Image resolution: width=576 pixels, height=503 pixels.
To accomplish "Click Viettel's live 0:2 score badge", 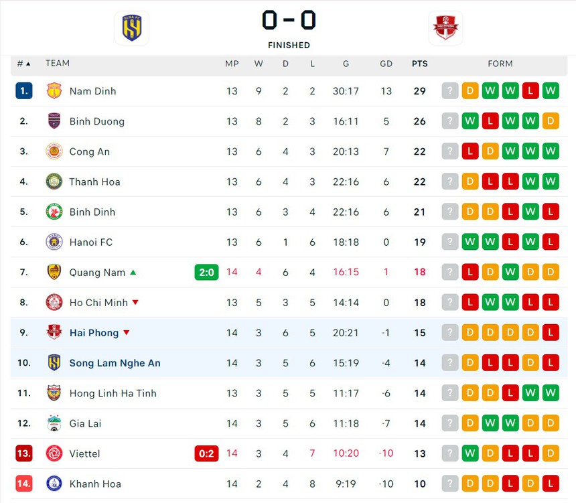I will [x=206, y=453].
